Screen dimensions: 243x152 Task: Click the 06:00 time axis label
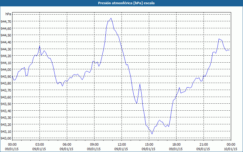coord(67,145)
